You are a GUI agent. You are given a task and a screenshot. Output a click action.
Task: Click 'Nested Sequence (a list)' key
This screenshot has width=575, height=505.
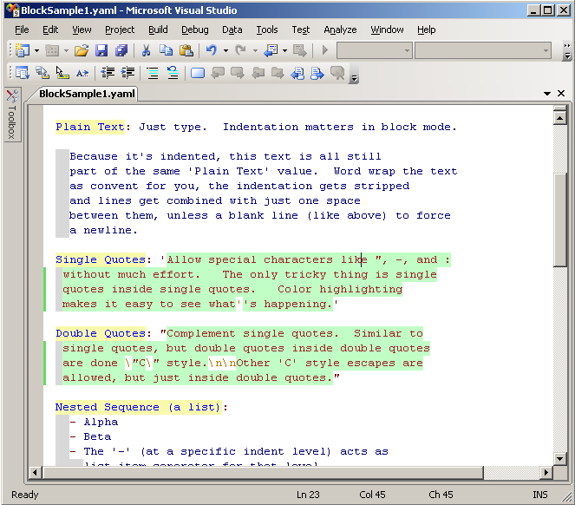click(138, 407)
